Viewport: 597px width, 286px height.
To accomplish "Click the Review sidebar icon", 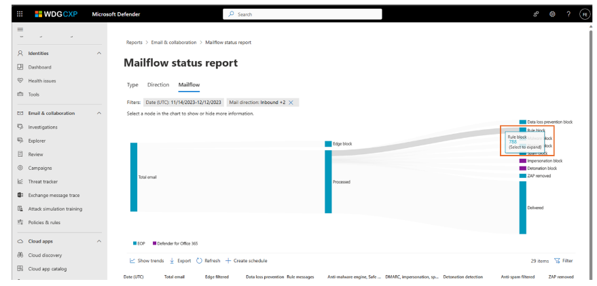I will coord(20,154).
